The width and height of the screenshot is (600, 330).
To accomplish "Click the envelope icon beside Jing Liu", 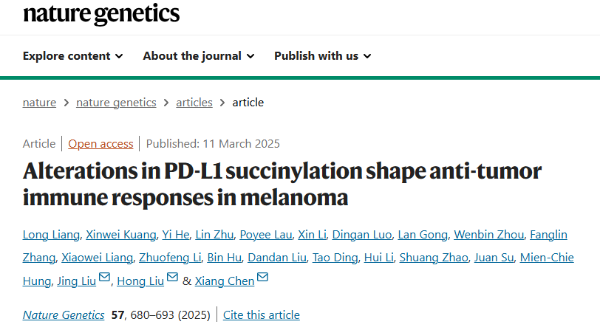I will click(104, 278).
